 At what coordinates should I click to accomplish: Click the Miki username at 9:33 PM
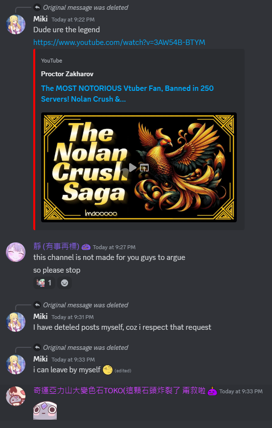point(41,359)
